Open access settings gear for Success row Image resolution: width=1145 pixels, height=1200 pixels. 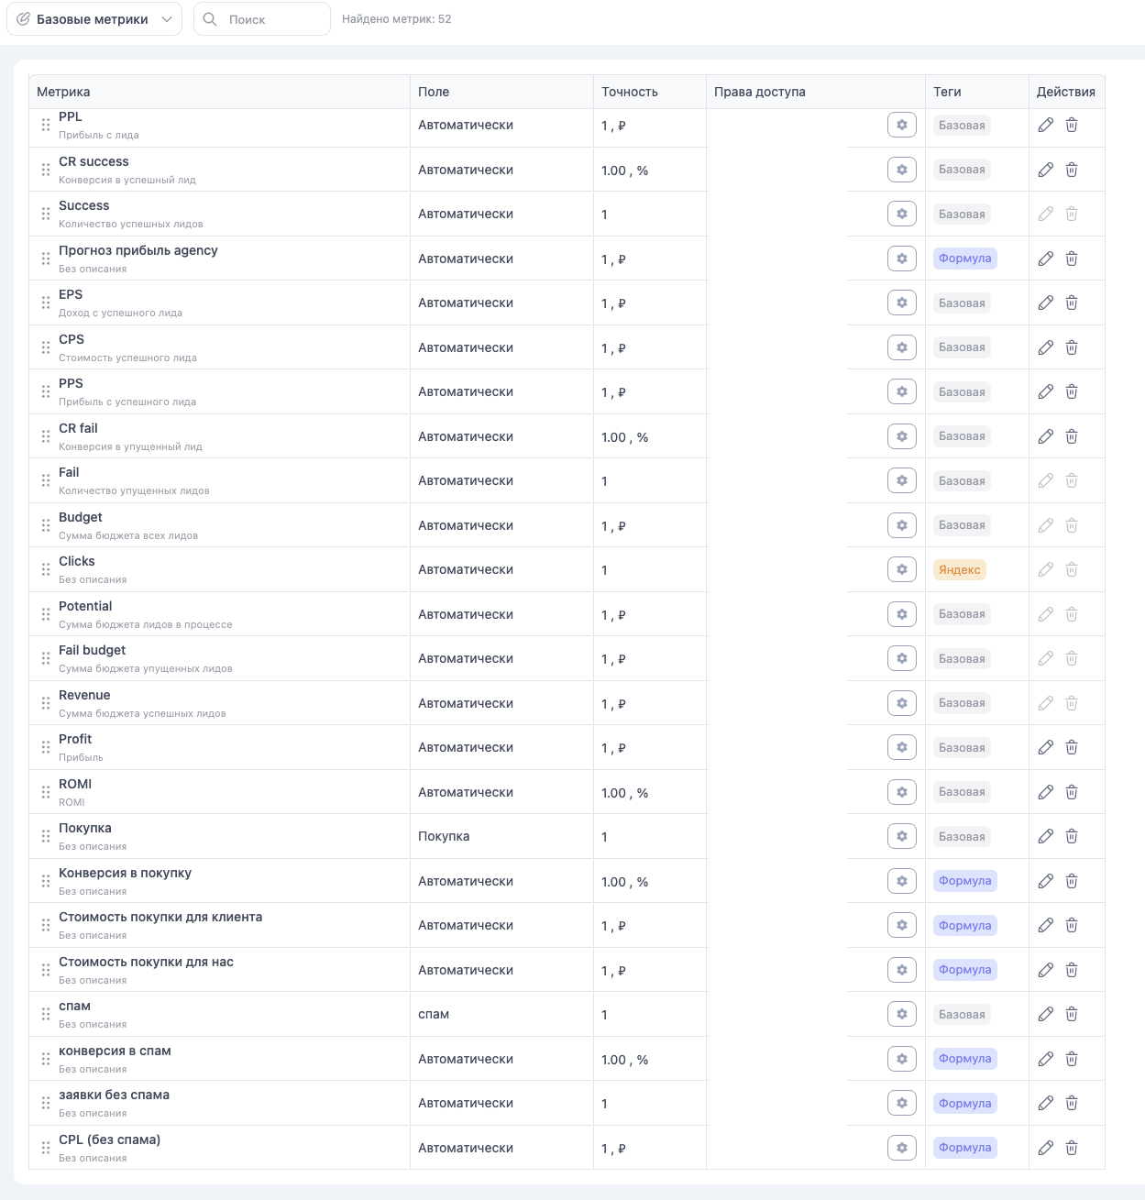coord(902,214)
